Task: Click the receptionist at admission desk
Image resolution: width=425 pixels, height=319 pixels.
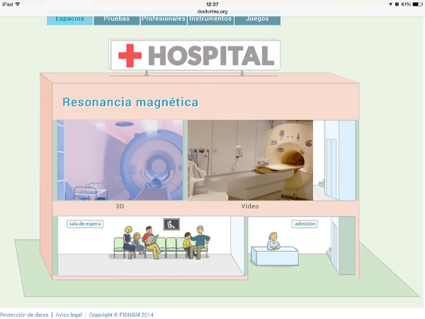Action: (x=273, y=242)
